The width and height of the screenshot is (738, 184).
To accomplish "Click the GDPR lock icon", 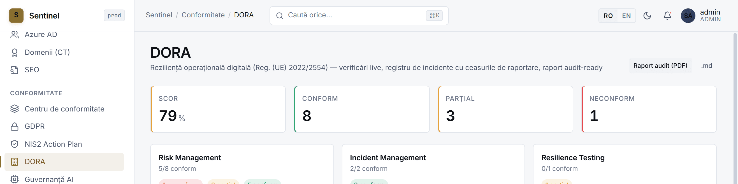I will click(x=14, y=127).
